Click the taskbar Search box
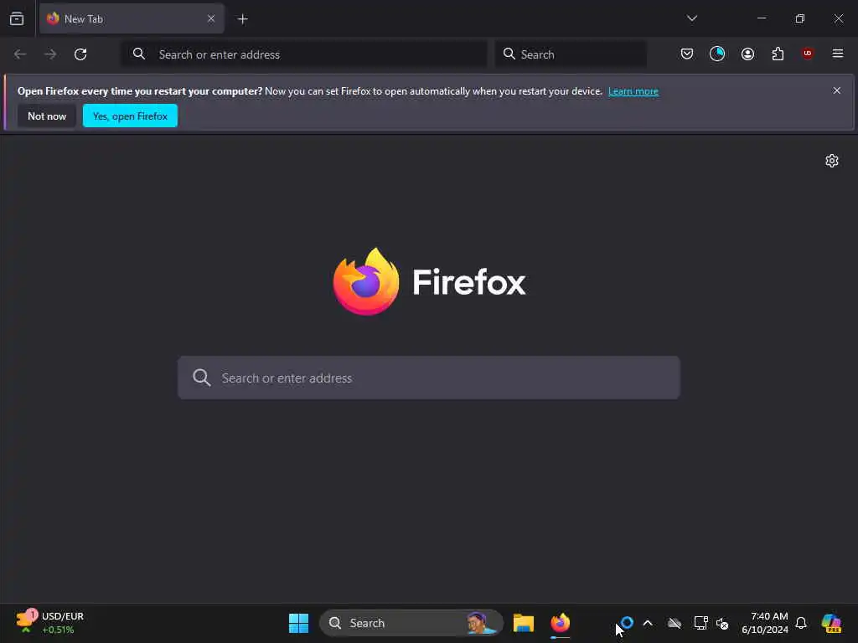This screenshot has width=858, height=643. (x=411, y=623)
